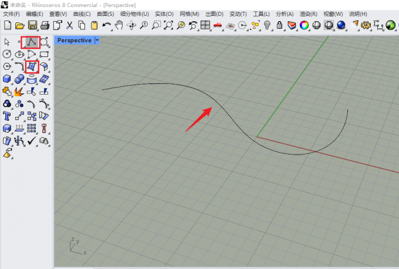This screenshot has height=269, width=399.
Task: Open the 细分物件(U) menu
Action: point(134,14)
